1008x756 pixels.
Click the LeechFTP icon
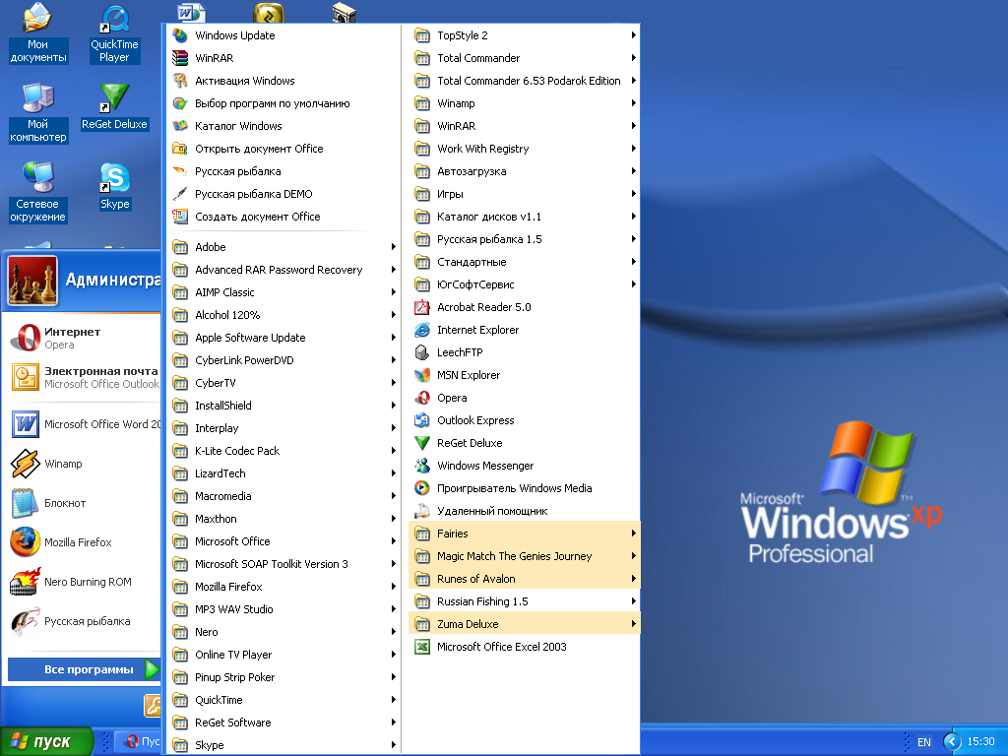[421, 352]
